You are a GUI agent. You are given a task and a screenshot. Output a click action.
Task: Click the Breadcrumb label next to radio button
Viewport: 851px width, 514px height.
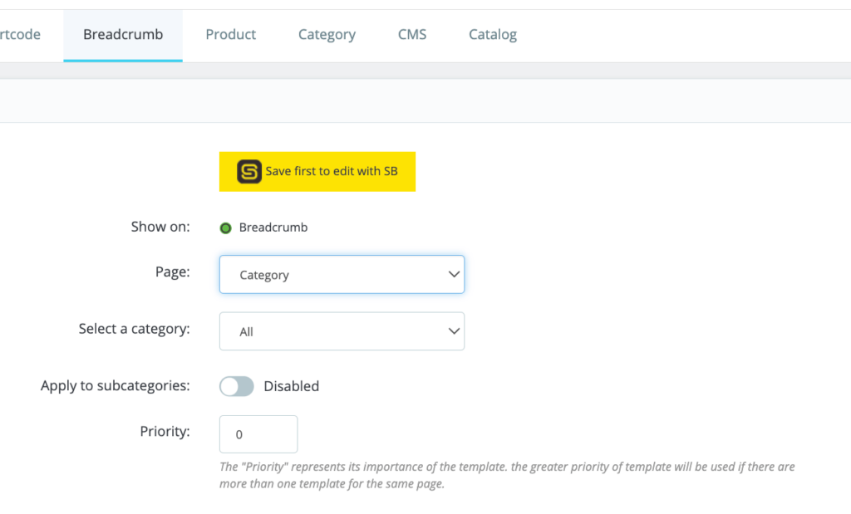(x=273, y=228)
